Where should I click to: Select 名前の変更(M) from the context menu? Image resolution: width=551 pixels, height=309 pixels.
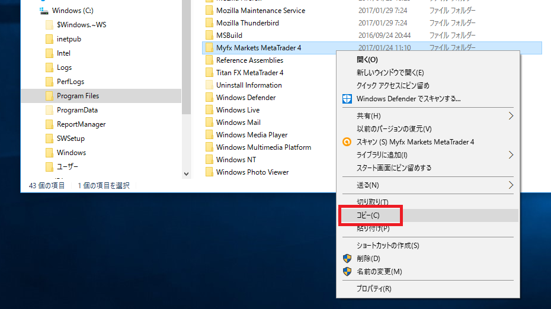point(428,272)
